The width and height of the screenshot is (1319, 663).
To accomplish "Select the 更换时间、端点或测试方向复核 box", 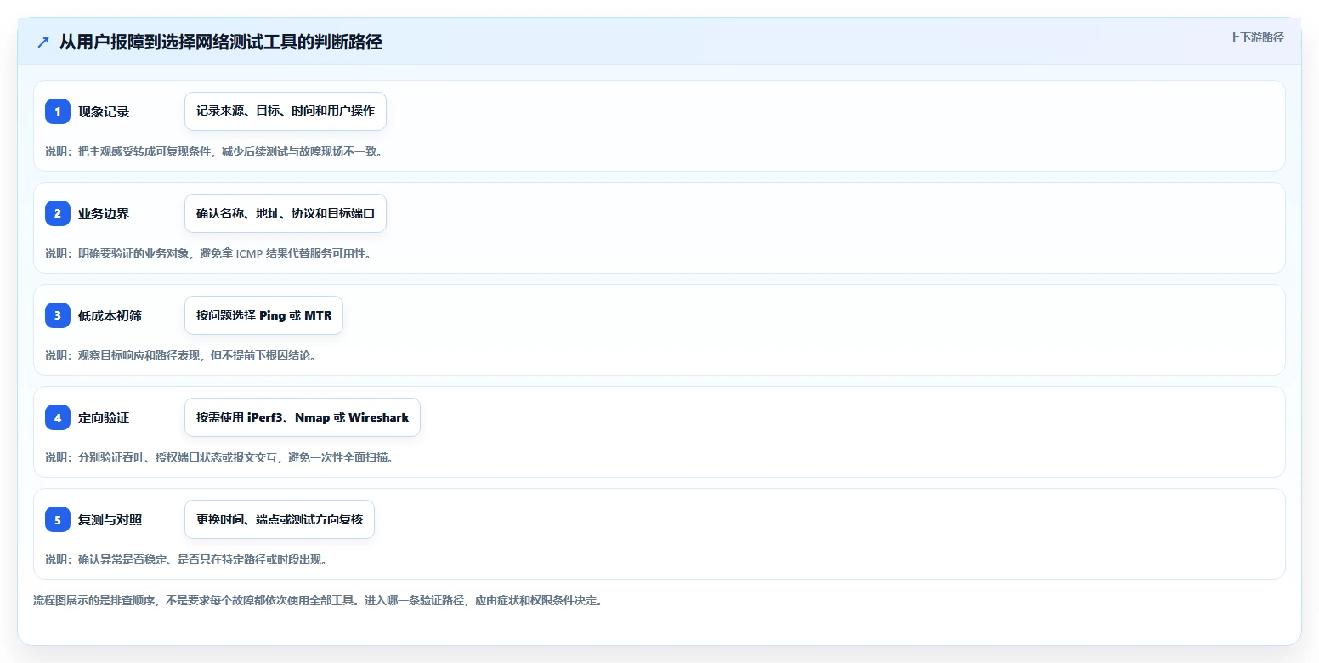I will point(280,519).
